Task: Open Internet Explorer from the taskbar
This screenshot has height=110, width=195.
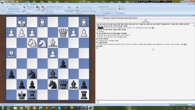Action: [x=9, y=108]
